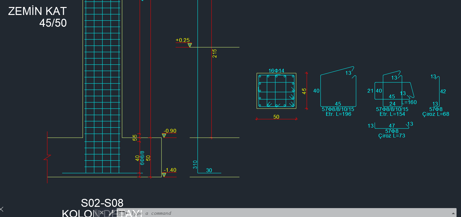Select the 'Etr. L=196' stirrup label
This screenshot has width=461, height=217.
coord(338,114)
